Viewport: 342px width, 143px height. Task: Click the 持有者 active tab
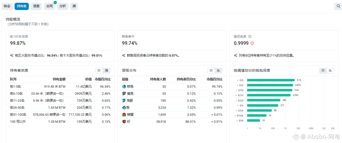coord(22,6)
